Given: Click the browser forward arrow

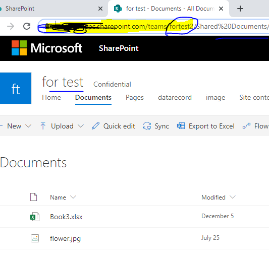Looking at the screenshot, I should coord(11,26).
